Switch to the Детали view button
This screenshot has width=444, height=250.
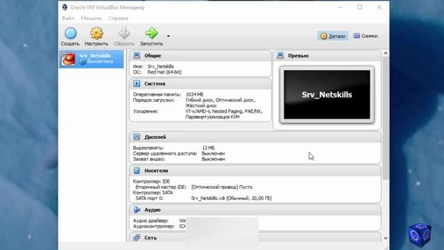(x=333, y=36)
